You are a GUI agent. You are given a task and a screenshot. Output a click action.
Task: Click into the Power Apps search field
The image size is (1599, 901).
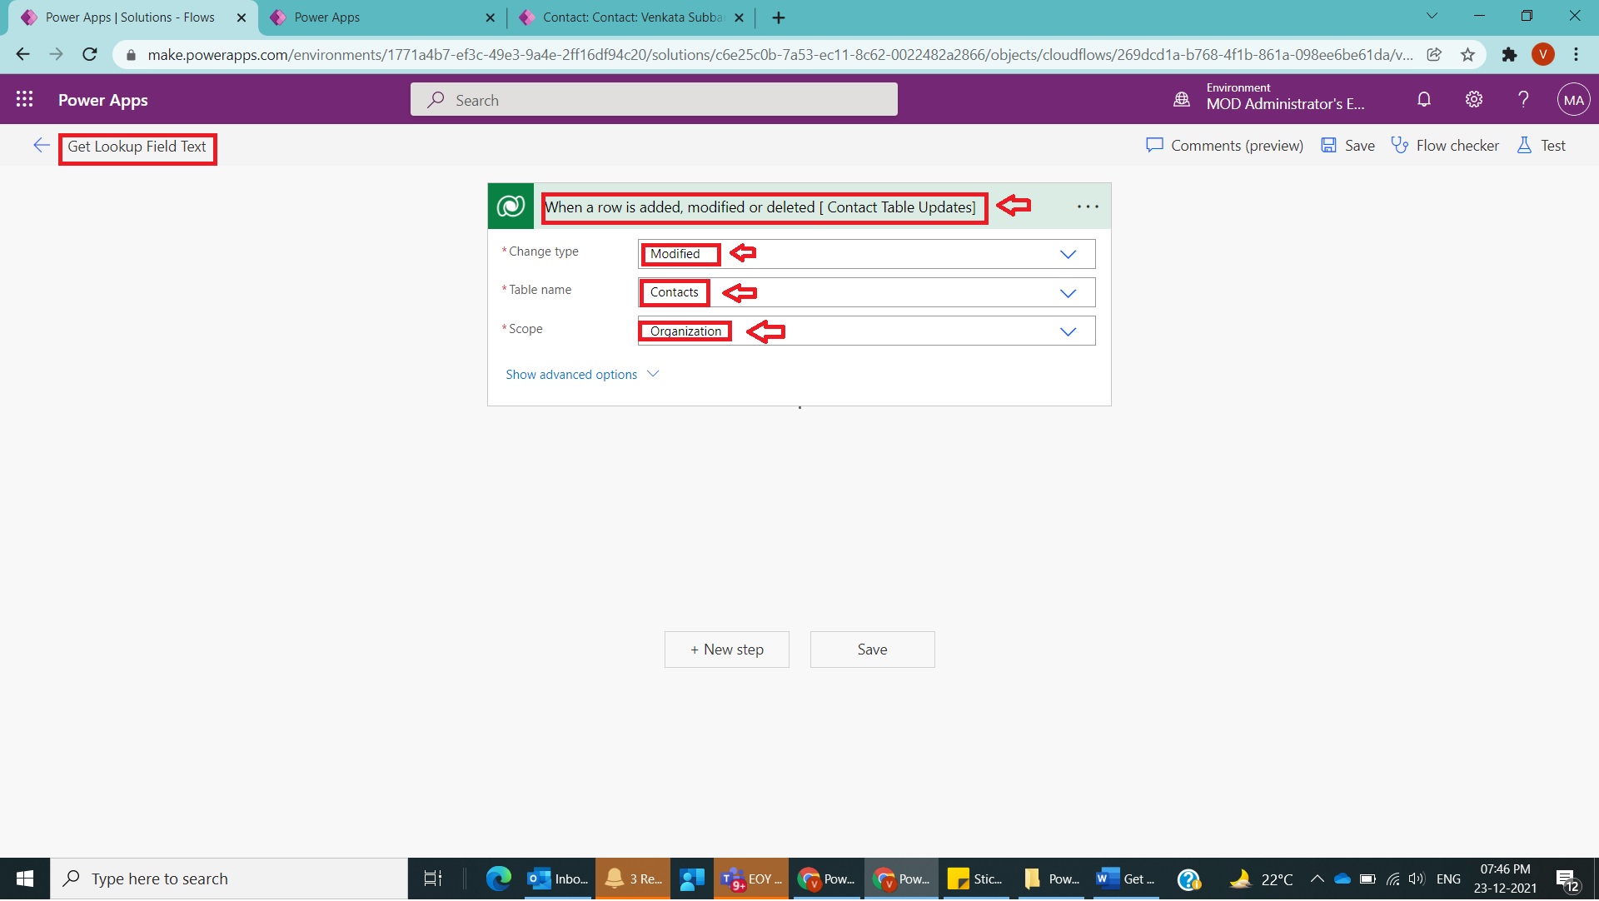pyautogui.click(x=653, y=99)
